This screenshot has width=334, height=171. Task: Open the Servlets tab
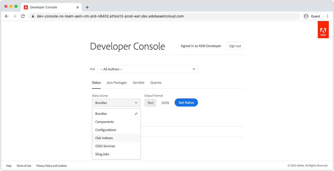pyautogui.click(x=139, y=83)
